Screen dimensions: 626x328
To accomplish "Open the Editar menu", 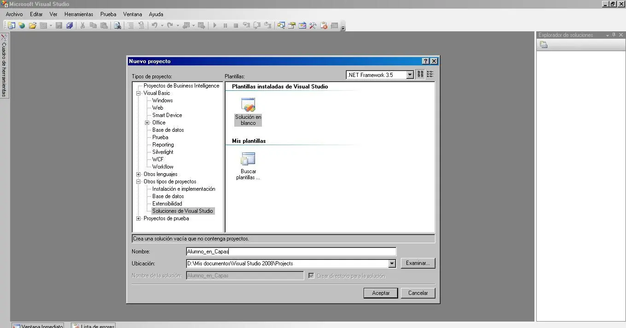I will click(36, 14).
